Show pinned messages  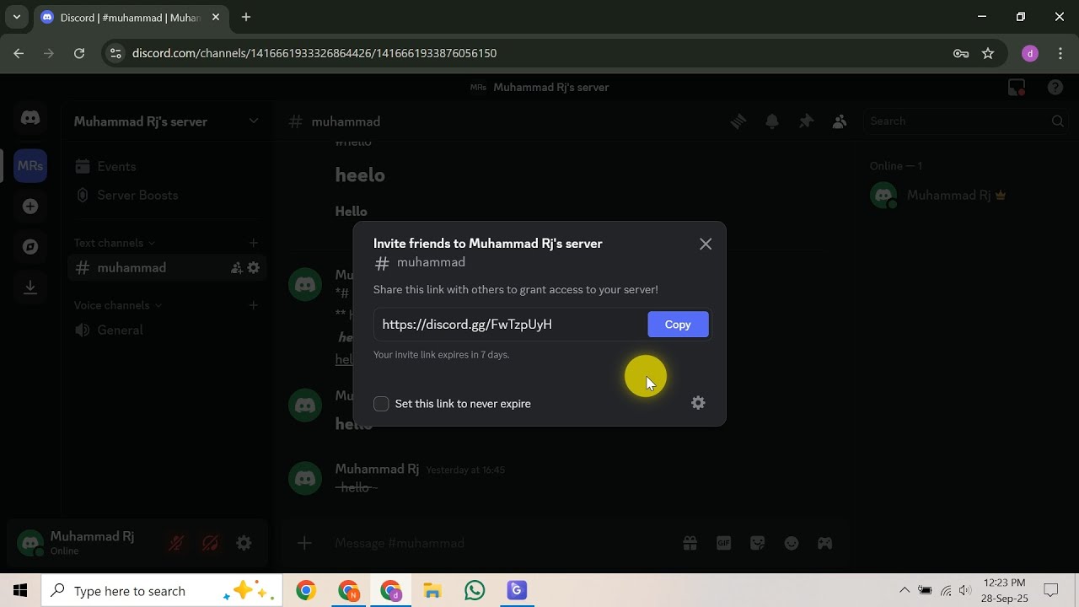pos(806,121)
